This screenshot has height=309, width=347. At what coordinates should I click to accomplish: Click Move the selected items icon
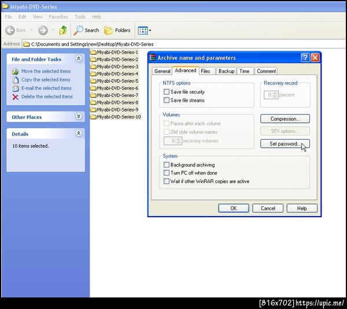(15, 72)
